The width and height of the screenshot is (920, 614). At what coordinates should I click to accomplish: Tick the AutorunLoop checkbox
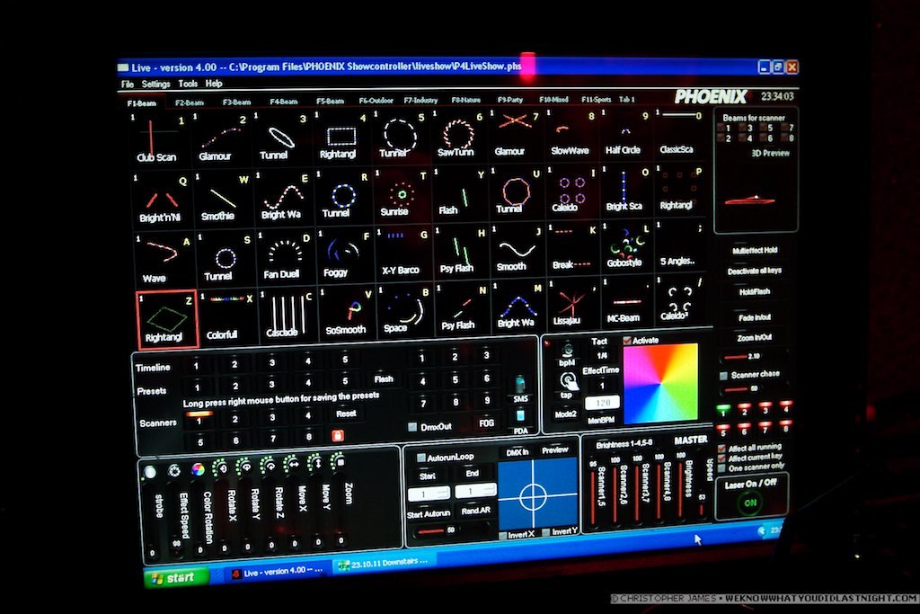click(x=421, y=458)
